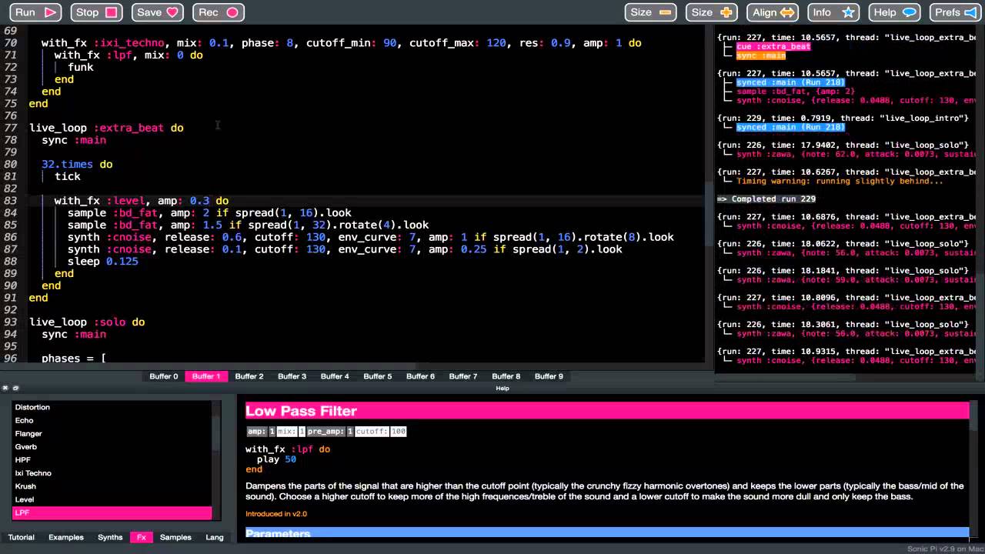The width and height of the screenshot is (985, 554).
Task: Select the Krush effect
Action: point(25,486)
